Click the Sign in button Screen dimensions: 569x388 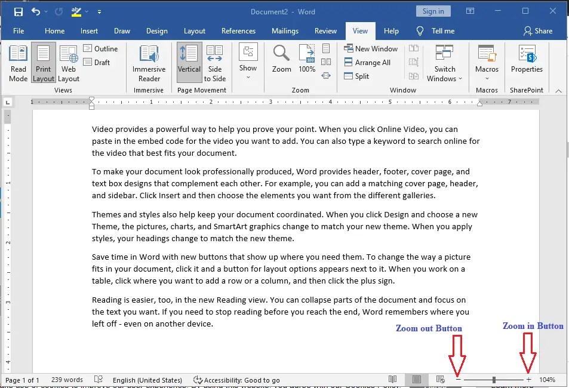click(x=433, y=11)
